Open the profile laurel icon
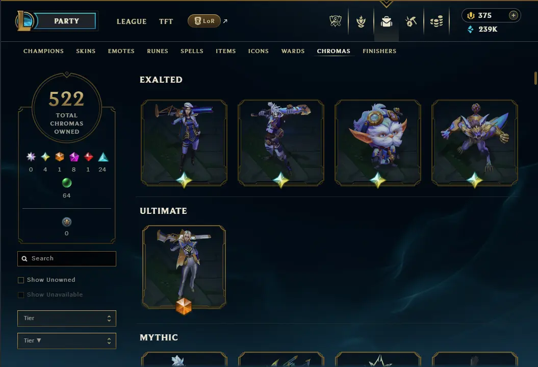The width and height of the screenshot is (538, 367). [x=361, y=21]
